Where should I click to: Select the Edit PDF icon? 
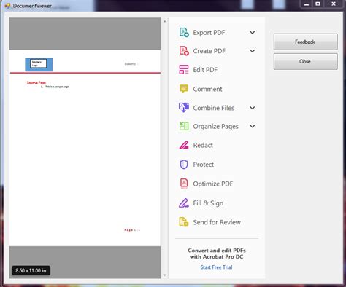coord(184,70)
